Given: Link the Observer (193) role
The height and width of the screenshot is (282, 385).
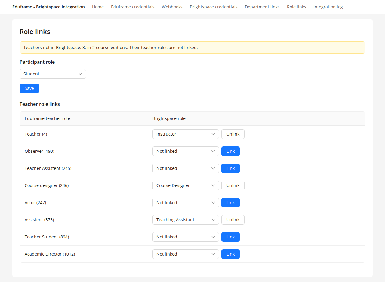Looking at the screenshot, I should [230, 151].
